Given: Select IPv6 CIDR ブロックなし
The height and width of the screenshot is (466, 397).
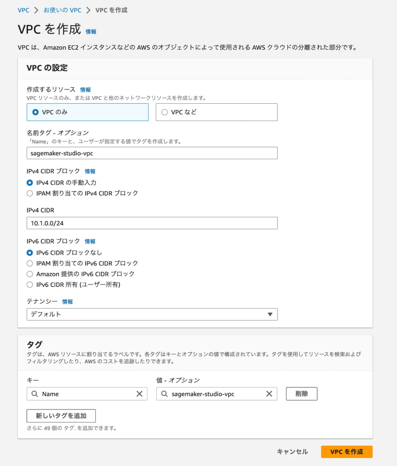Looking at the screenshot, I should [30, 253].
